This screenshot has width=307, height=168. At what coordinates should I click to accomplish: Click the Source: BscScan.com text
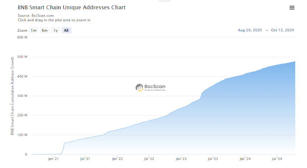click(36, 15)
